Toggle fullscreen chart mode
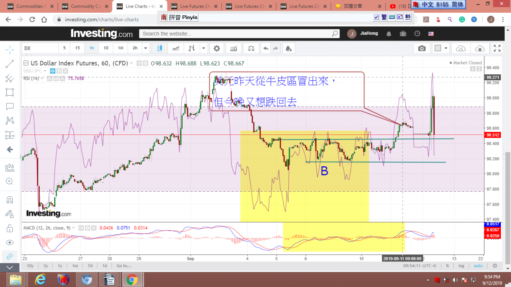 [x=497, y=48]
